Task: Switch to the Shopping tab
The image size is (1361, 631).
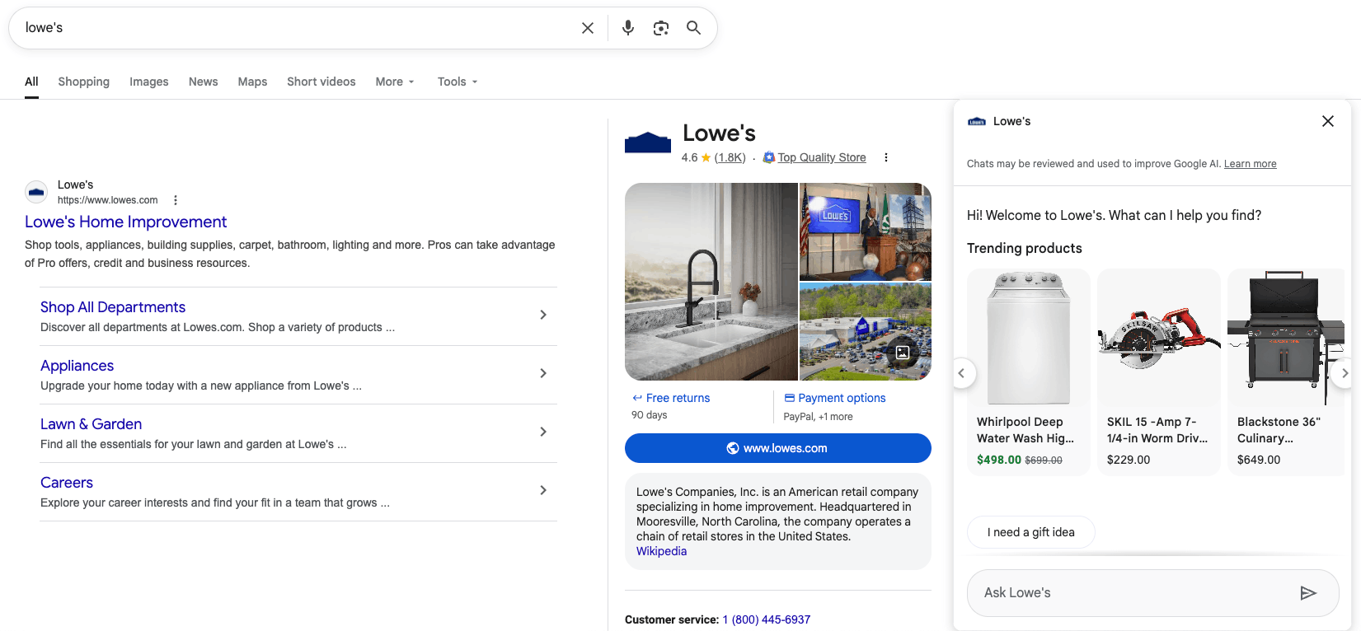Action: [x=83, y=82]
